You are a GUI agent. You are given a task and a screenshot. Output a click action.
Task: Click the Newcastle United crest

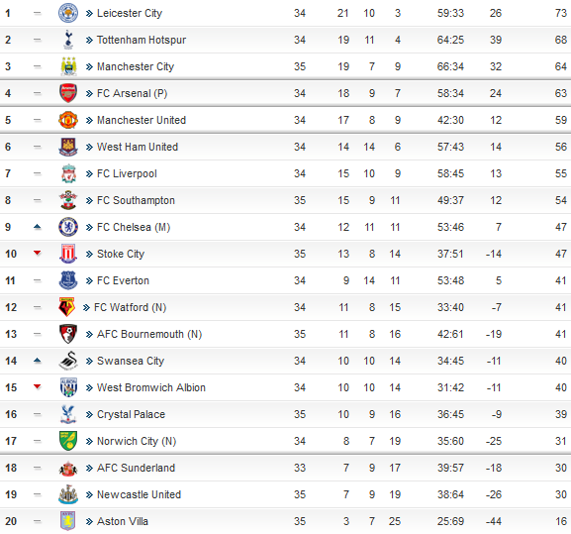68,494
